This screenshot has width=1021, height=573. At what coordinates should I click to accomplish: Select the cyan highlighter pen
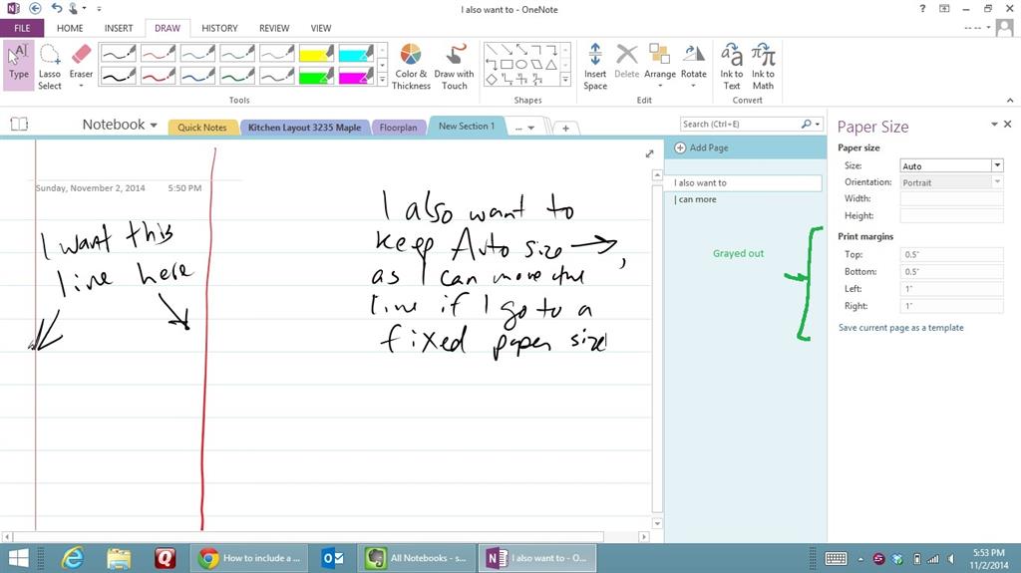point(356,53)
